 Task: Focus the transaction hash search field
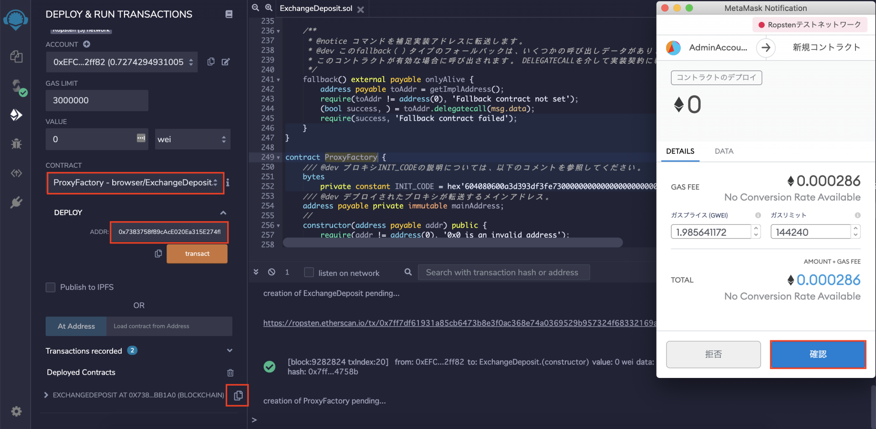504,273
